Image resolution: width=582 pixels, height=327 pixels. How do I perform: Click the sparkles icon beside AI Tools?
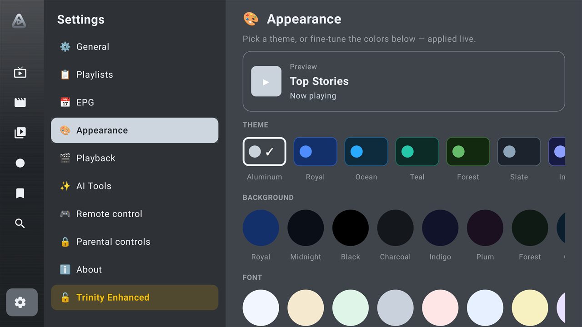click(x=65, y=186)
